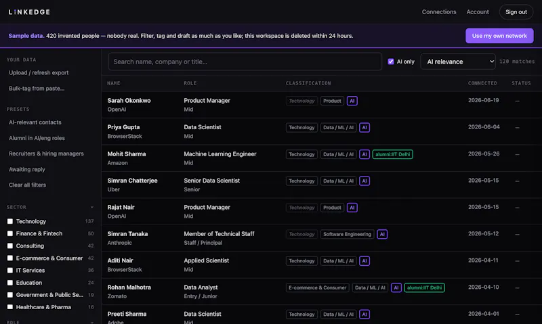This screenshot has width=542, height=324.
Task: Check Government & Public Sector checkbox
Action: (10, 295)
